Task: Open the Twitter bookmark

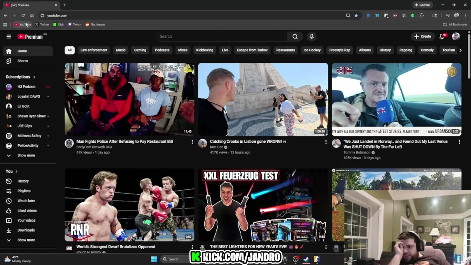Action: click(x=42, y=25)
